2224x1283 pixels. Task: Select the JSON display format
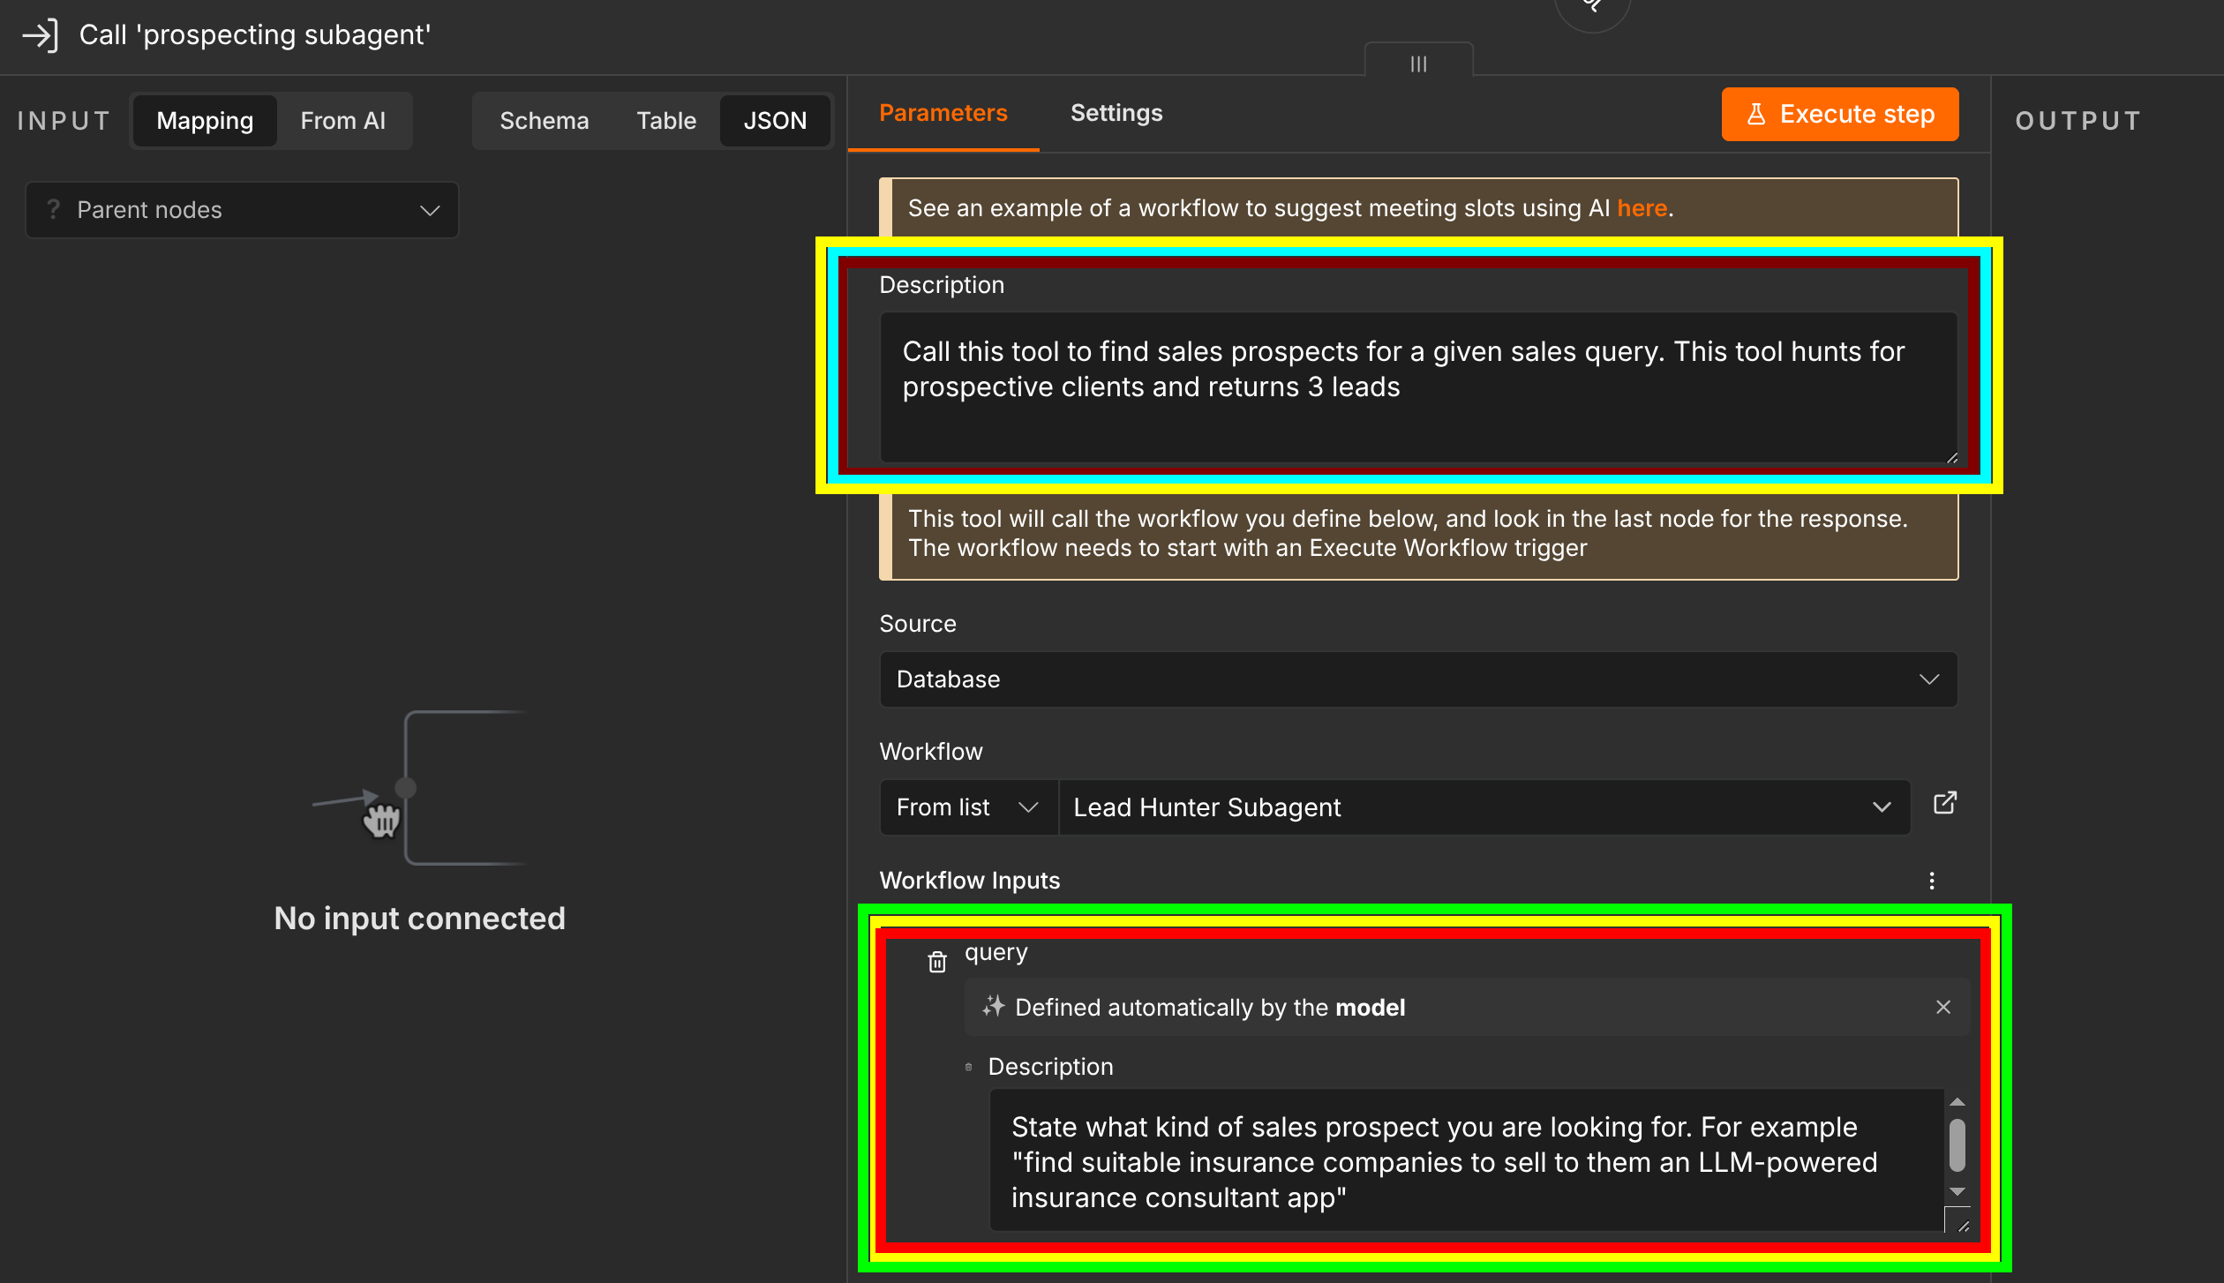point(775,121)
